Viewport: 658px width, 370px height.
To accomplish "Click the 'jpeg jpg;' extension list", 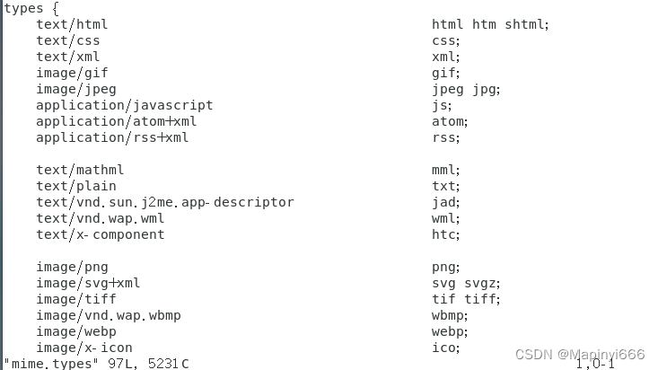I will pos(466,90).
